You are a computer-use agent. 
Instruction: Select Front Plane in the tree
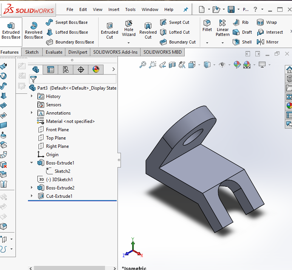[53, 130]
